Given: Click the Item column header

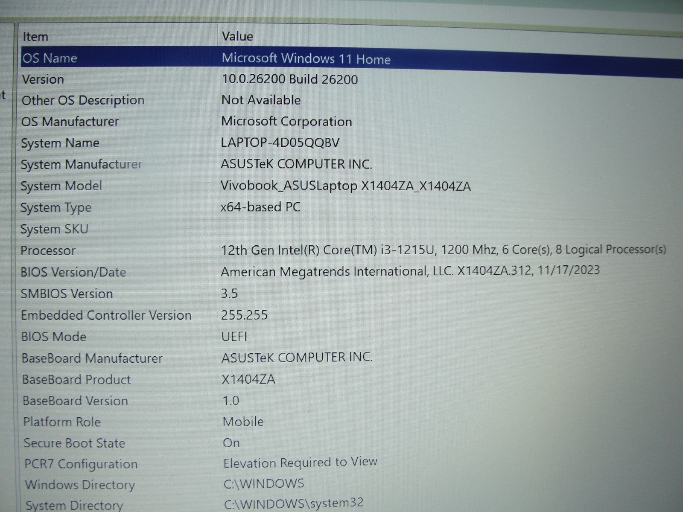Looking at the screenshot, I should pos(35,37).
